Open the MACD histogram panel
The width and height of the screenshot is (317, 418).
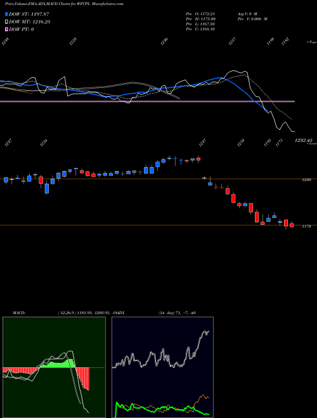pyautogui.click(x=54, y=367)
